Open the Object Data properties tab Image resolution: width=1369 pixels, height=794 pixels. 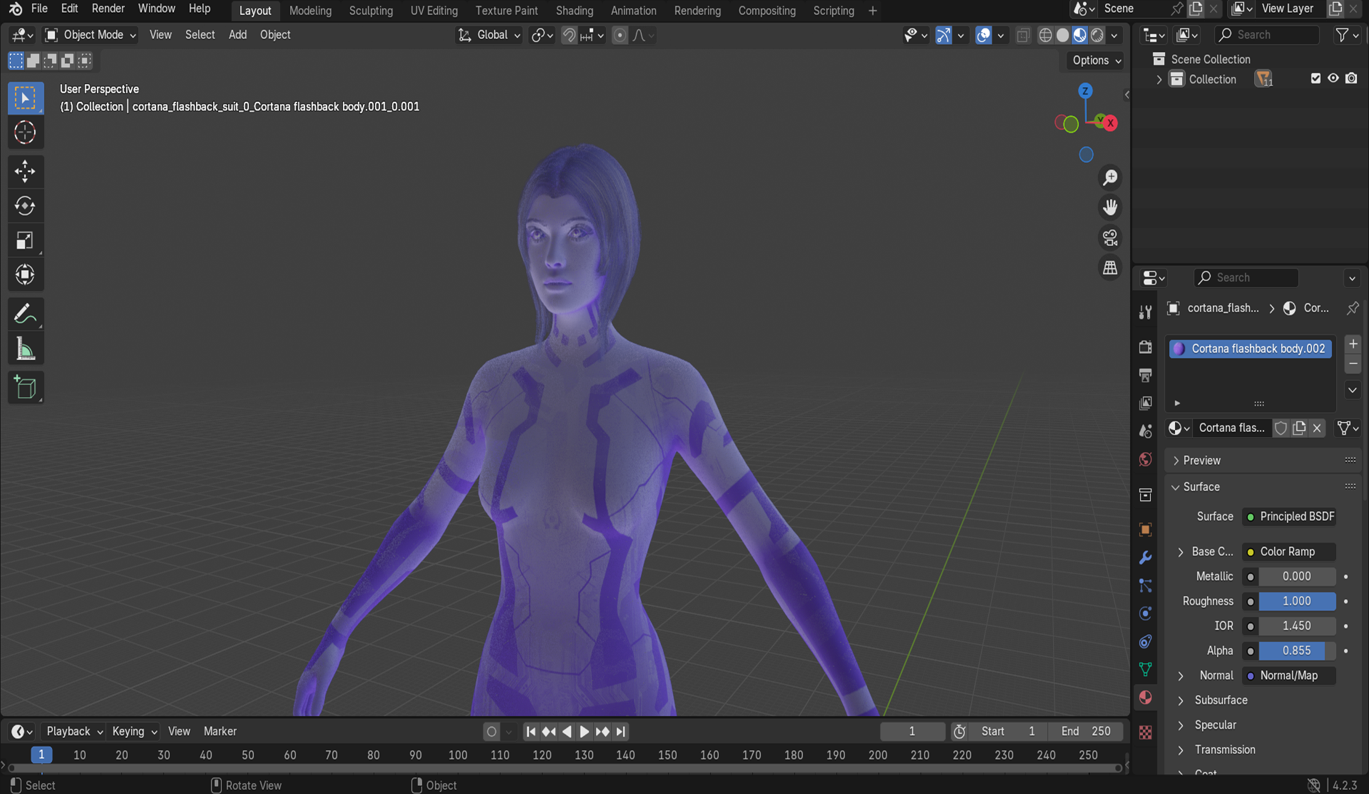click(x=1145, y=669)
